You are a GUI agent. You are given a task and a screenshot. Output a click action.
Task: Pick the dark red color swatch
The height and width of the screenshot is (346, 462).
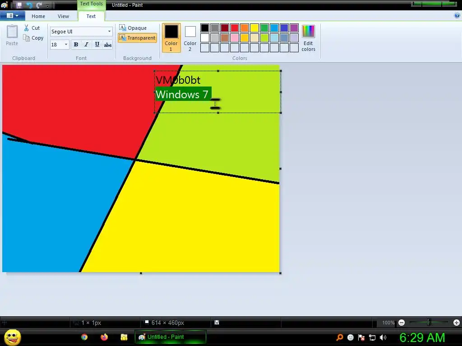coord(225,28)
